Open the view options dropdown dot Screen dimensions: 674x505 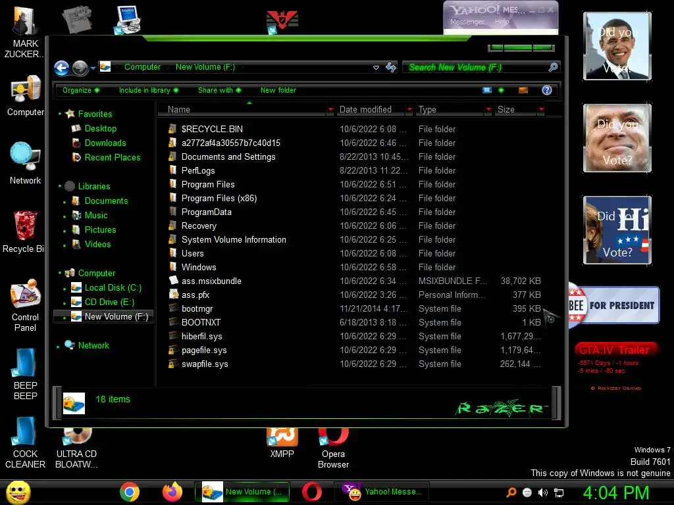pyautogui.click(x=501, y=90)
